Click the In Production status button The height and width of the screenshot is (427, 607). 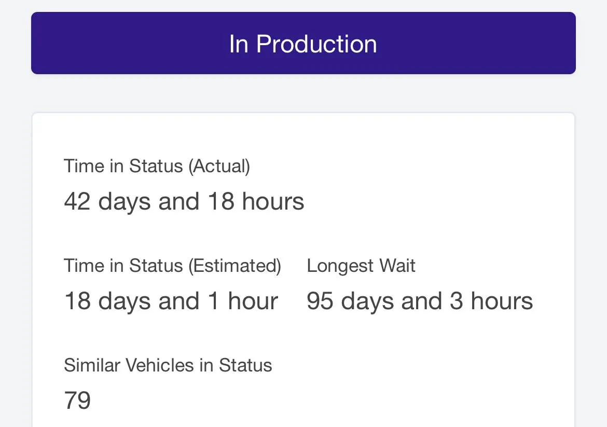[x=303, y=44]
